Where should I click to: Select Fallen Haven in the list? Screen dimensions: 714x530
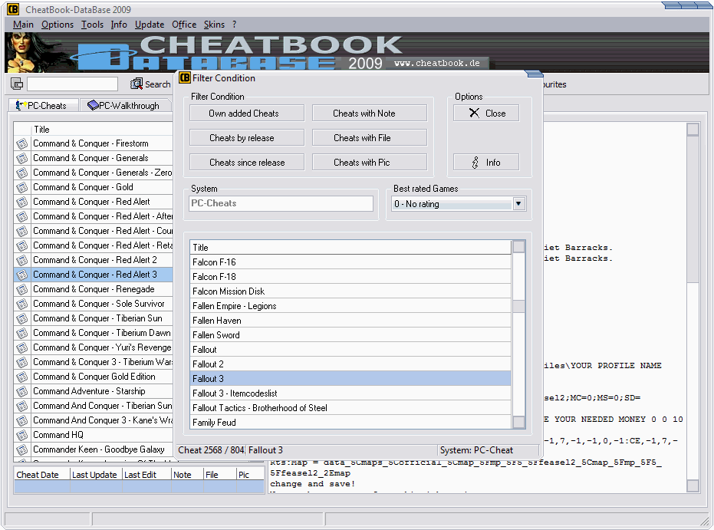[x=350, y=321]
